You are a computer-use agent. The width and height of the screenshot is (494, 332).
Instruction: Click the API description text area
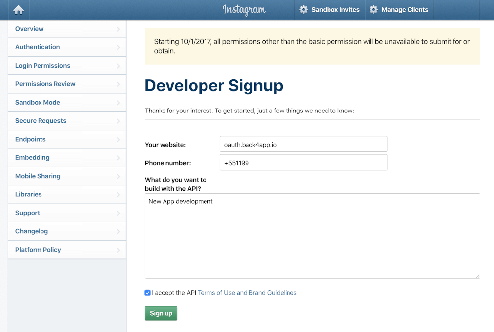312,236
